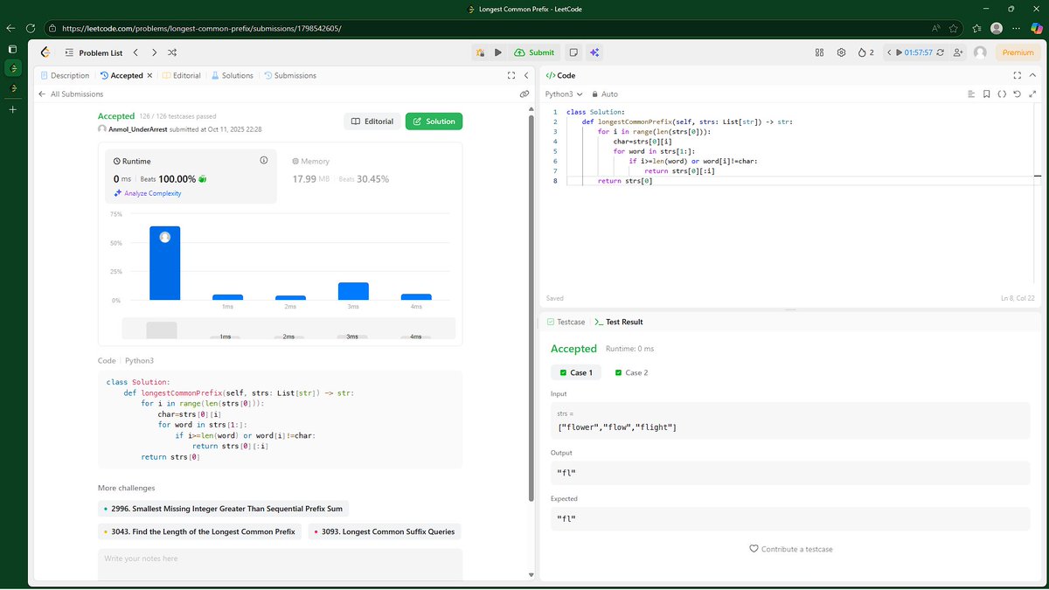The height and width of the screenshot is (590, 1049).
Task: Pick a random problem with shuffle icon
Action: coord(172,52)
